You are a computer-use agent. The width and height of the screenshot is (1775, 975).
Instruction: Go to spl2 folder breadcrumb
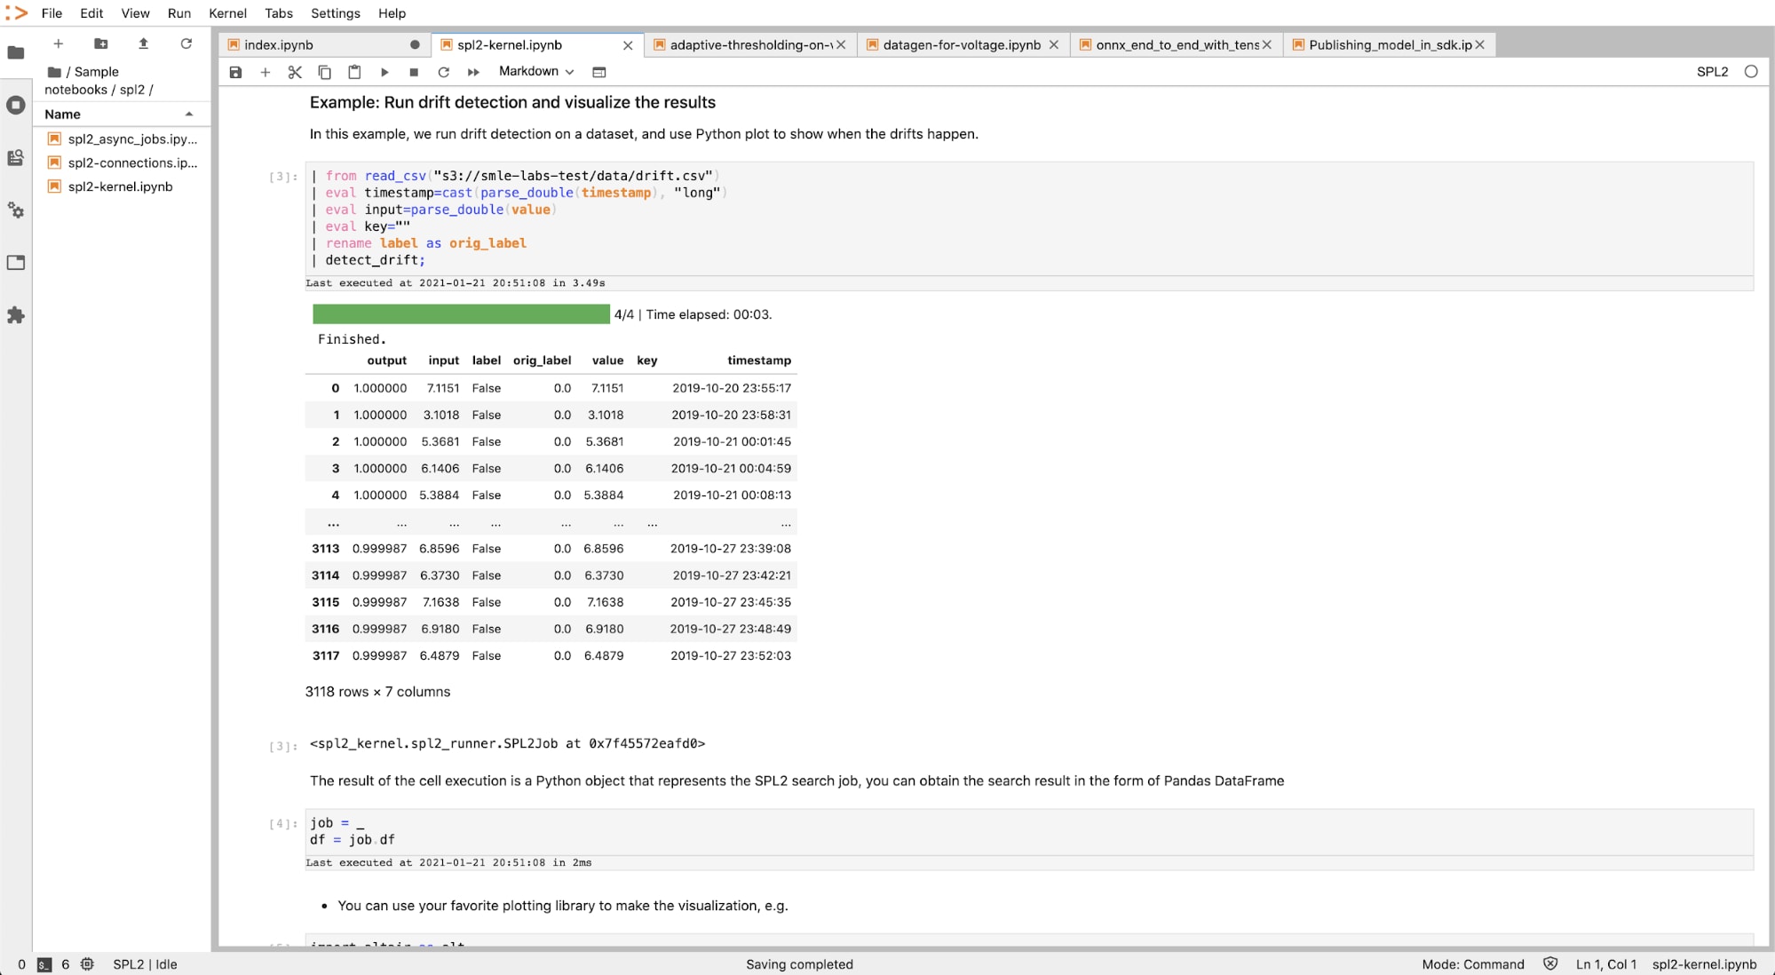[132, 90]
